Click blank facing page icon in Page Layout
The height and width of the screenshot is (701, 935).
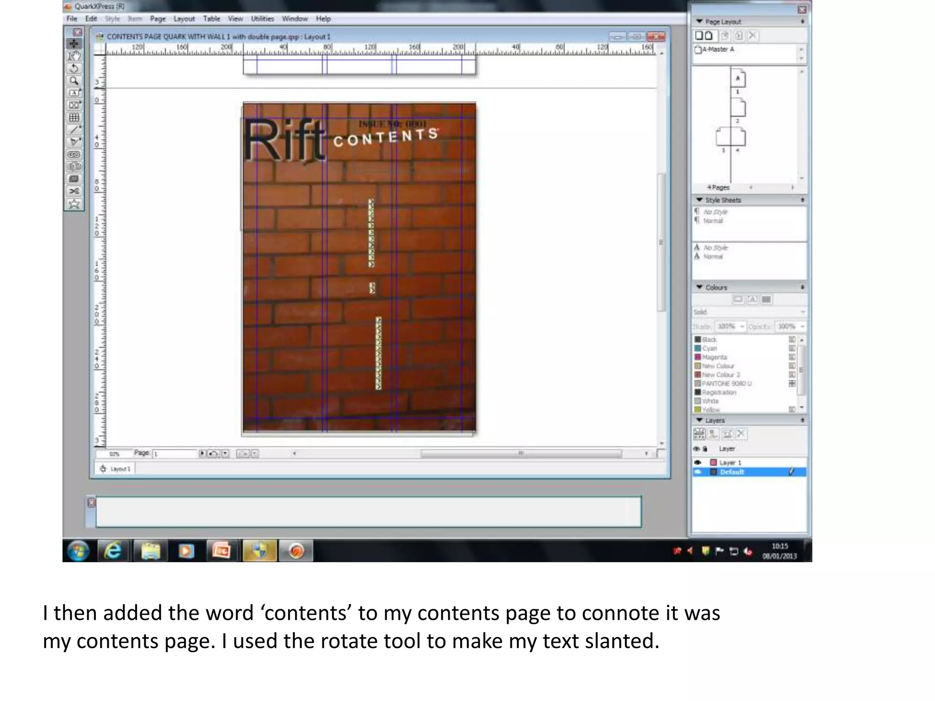[709, 36]
